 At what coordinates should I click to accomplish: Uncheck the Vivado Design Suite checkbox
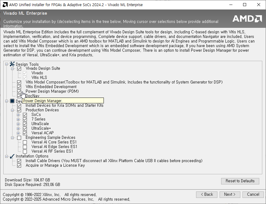(19, 69)
